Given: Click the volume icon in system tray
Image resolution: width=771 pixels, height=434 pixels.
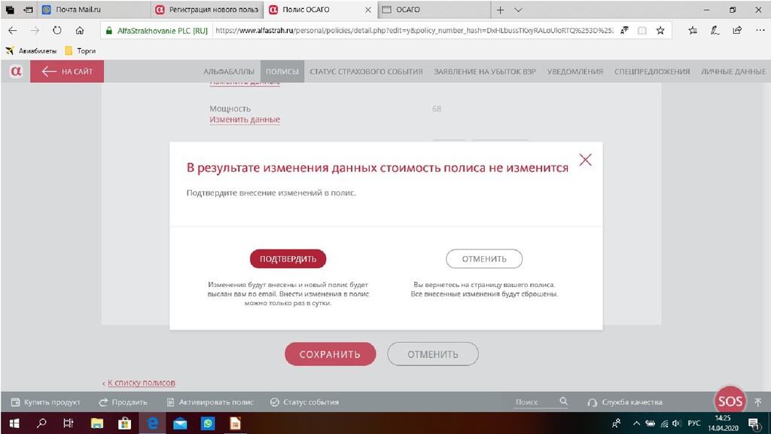Looking at the screenshot, I should 677,423.
